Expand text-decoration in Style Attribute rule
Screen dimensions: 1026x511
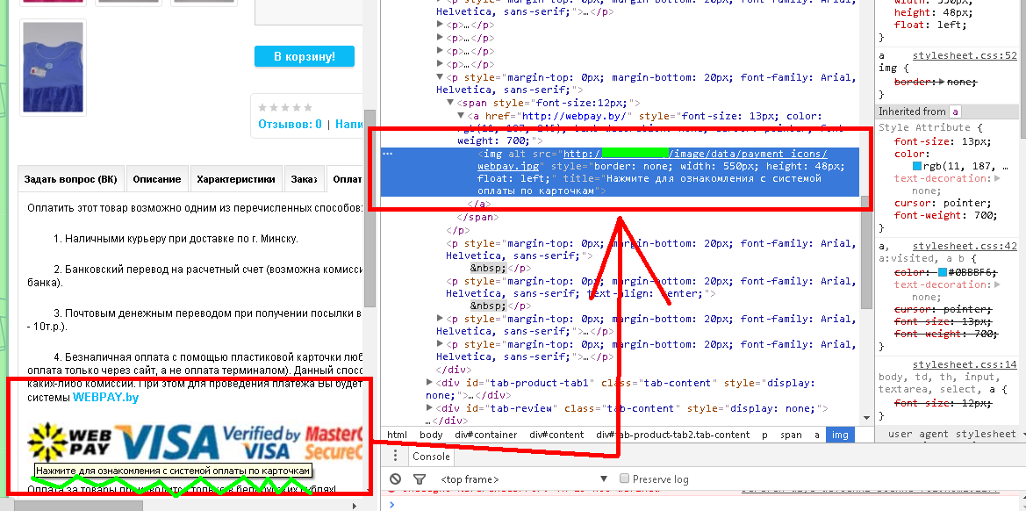(997, 178)
